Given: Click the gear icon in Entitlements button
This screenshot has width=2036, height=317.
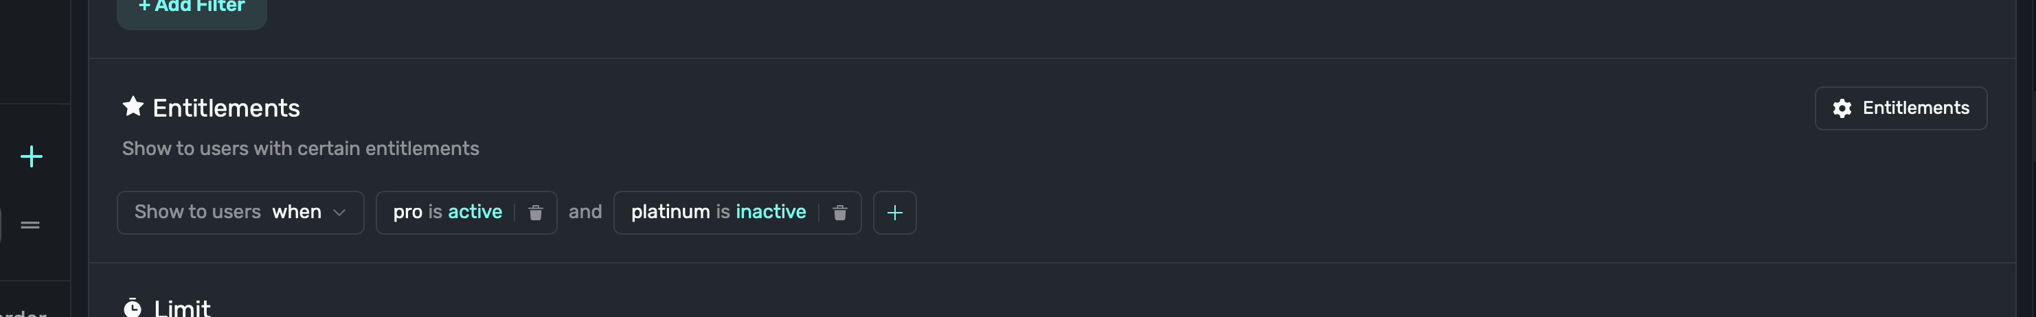Looking at the screenshot, I should point(1842,109).
